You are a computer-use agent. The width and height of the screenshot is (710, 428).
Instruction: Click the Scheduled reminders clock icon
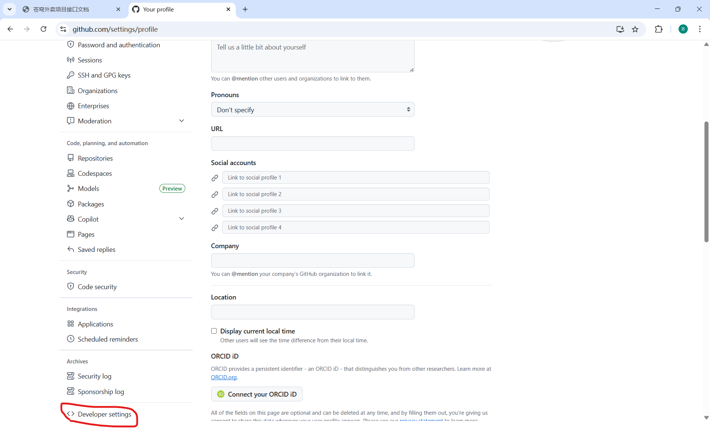click(70, 339)
